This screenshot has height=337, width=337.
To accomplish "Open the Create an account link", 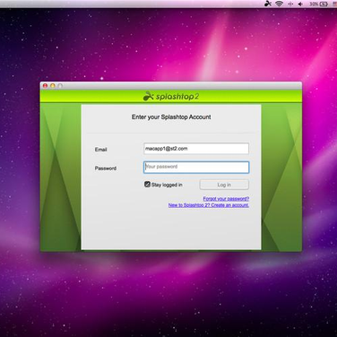I will pos(209,205).
